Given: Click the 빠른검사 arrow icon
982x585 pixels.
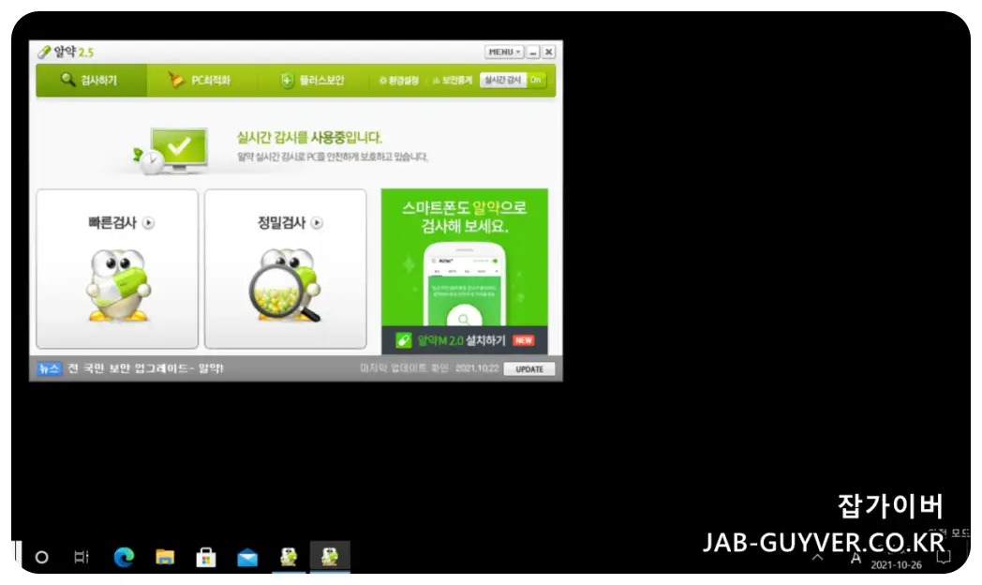Looking at the screenshot, I should point(148,223).
